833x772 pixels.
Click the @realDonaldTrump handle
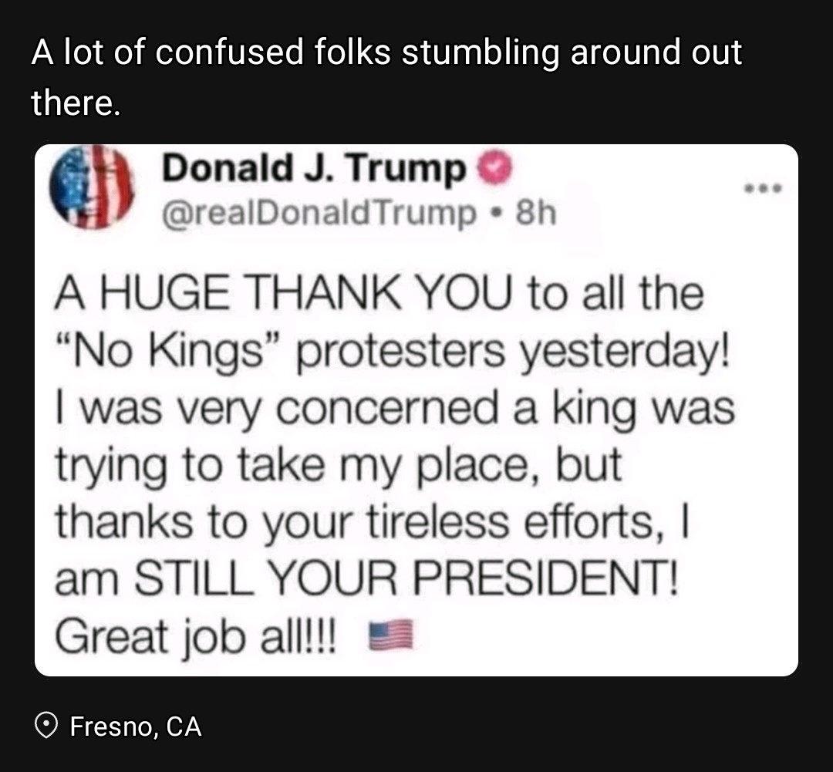[318, 214]
